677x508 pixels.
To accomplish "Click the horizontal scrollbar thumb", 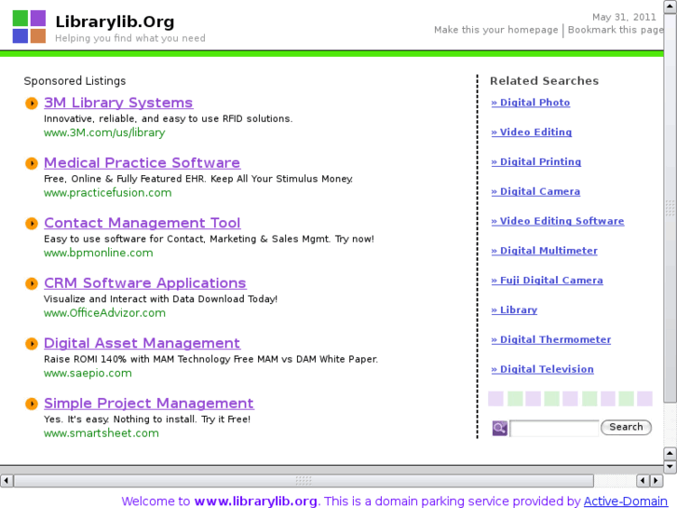I will coord(304,480).
